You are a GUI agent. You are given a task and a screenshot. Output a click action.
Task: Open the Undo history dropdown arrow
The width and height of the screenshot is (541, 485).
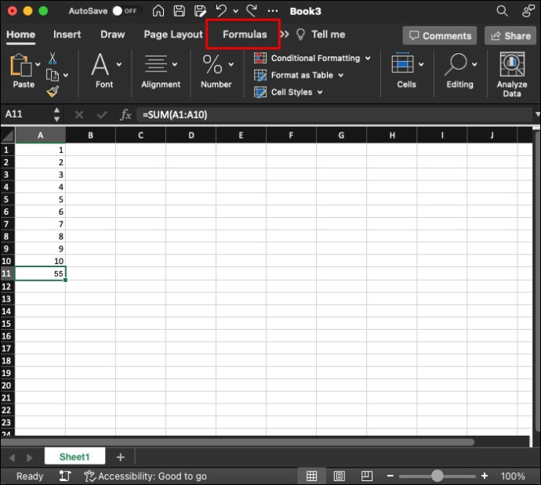coord(236,12)
